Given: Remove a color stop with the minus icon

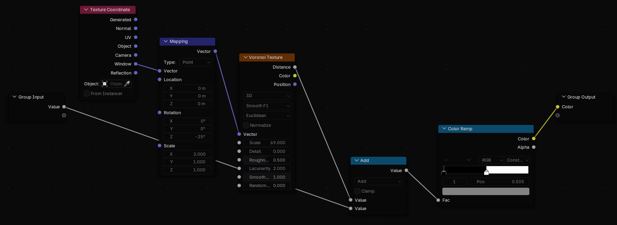Looking at the screenshot, I should (x=456, y=160).
